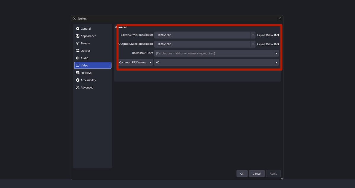This screenshot has height=188, width=355.
Task: Click the resize grip in bottom-right corner
Action: 281,179
